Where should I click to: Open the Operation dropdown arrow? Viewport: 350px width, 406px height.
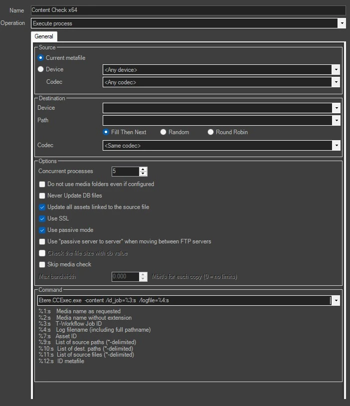click(x=342, y=23)
